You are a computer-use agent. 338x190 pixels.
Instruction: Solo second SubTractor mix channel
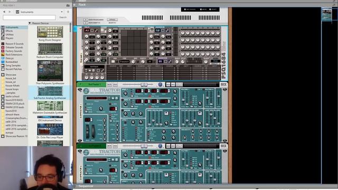(115, 146)
